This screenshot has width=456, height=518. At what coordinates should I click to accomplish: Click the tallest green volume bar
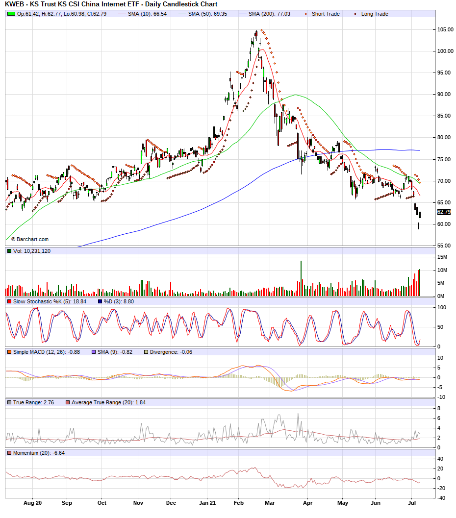[x=301, y=278]
